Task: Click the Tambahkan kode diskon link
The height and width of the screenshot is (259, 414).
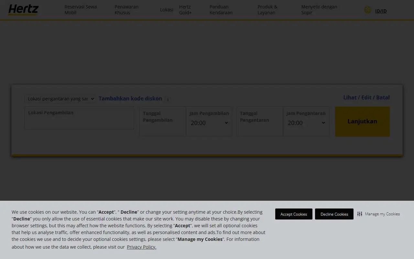Action: (130, 98)
